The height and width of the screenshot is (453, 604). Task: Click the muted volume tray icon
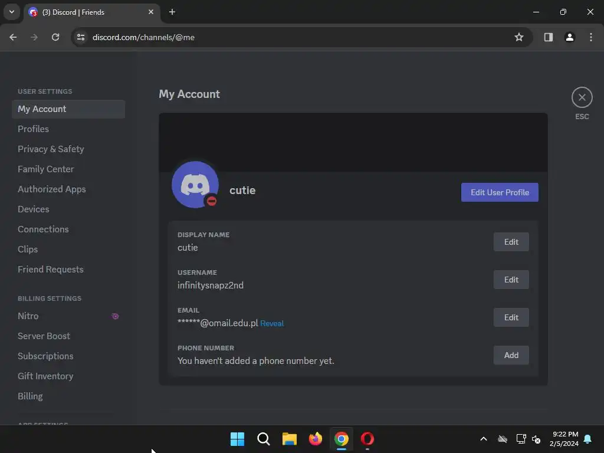point(536,439)
